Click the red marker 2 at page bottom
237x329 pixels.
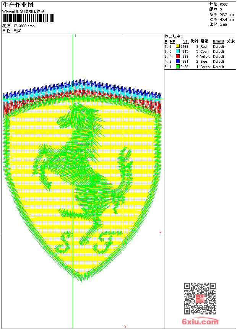pos(125,326)
